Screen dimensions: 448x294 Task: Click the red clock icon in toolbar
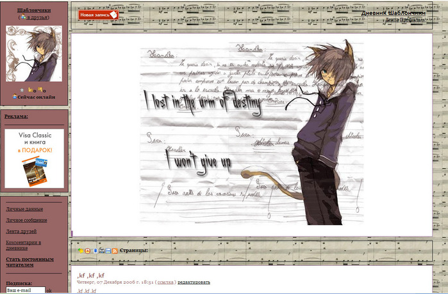tap(88, 251)
